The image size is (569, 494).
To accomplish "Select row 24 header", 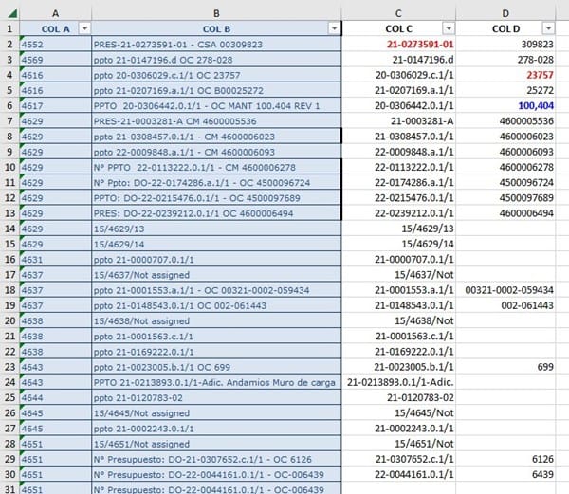I will coord(9,382).
